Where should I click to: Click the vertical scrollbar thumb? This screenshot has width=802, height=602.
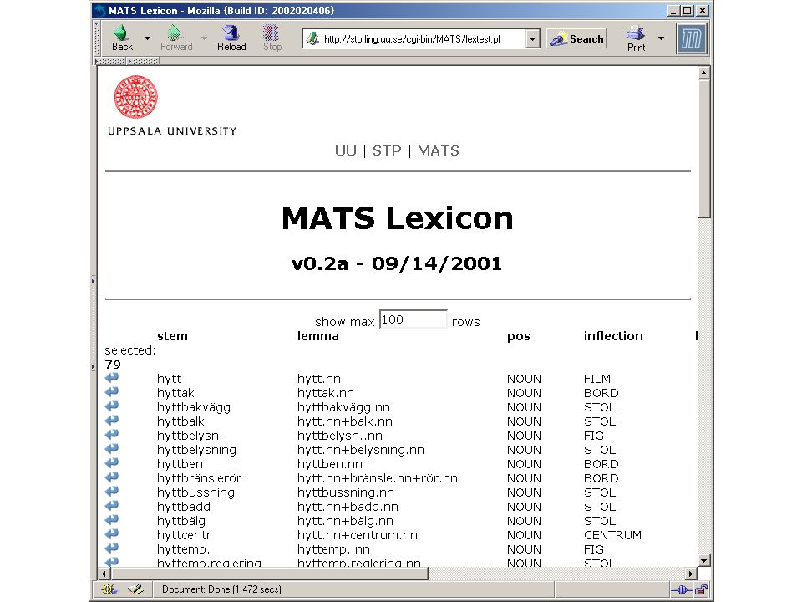click(704, 149)
